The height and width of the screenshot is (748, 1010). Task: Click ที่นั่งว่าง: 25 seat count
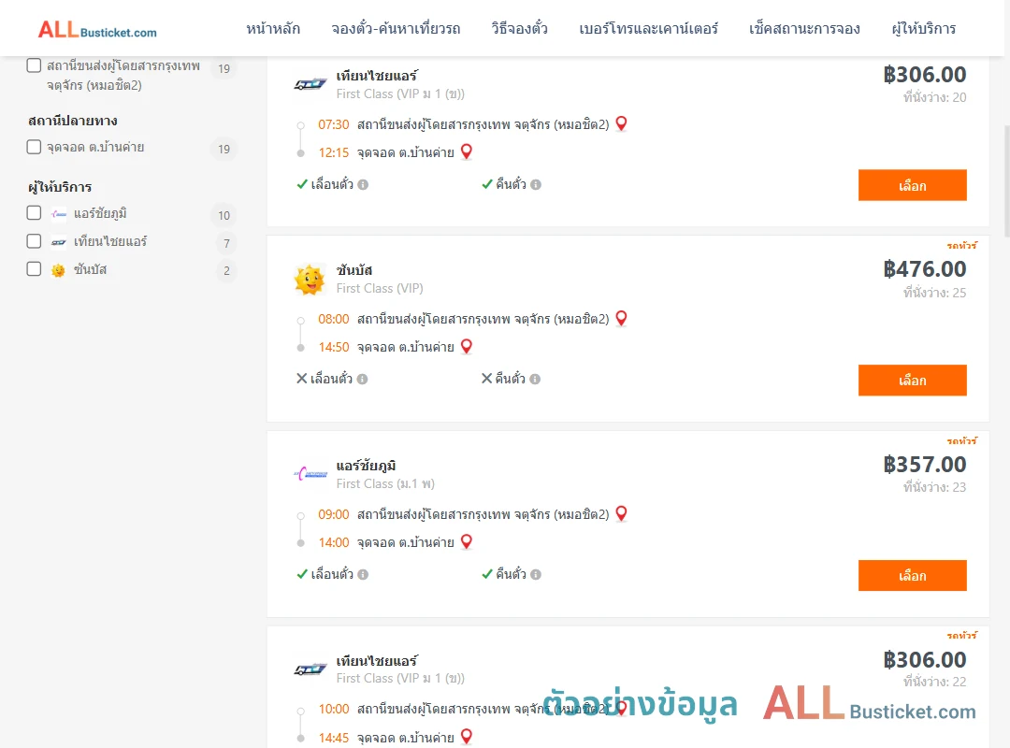click(x=934, y=293)
